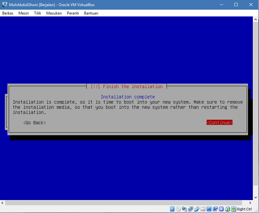Select Continue to finish installation

point(219,123)
